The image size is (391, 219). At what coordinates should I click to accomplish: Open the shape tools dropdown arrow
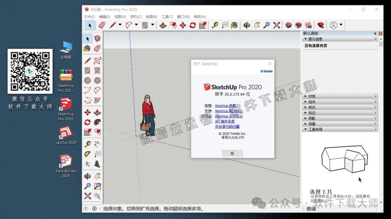152,25
